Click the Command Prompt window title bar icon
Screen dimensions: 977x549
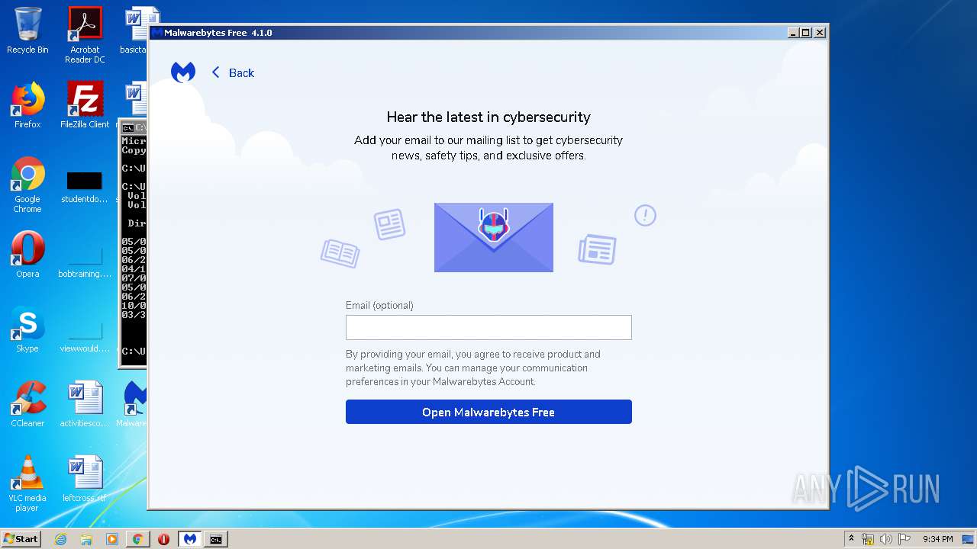[128, 128]
